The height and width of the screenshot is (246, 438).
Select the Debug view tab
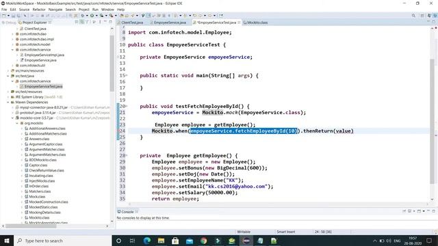pyautogui.click(x=8, y=23)
